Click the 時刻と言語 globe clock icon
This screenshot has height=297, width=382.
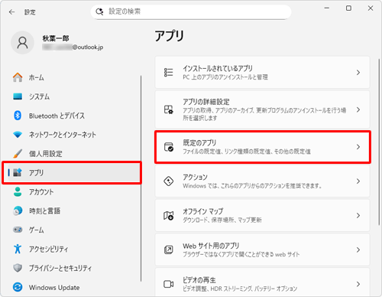tap(18, 211)
